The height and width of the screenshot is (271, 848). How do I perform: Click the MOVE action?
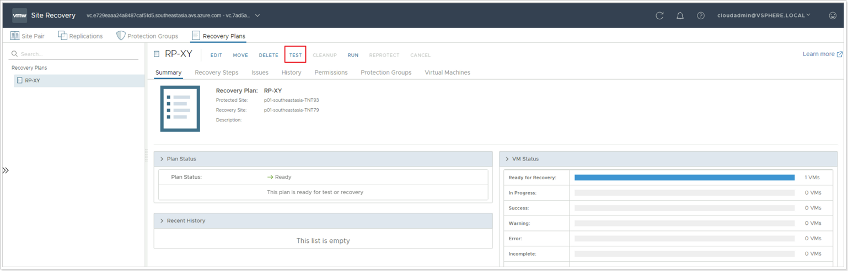240,55
